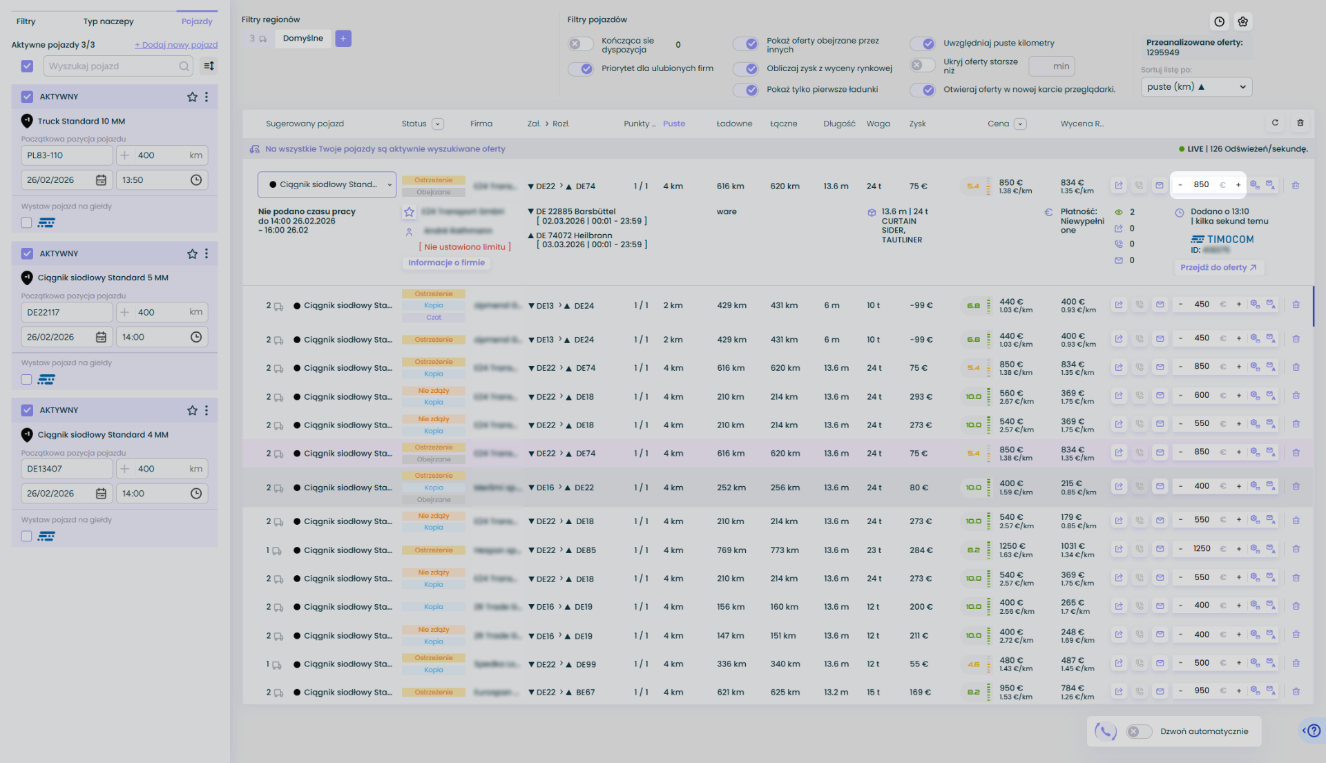This screenshot has width=1326, height=763.
Task: Expand the Status column filter dropdown
Action: click(438, 124)
